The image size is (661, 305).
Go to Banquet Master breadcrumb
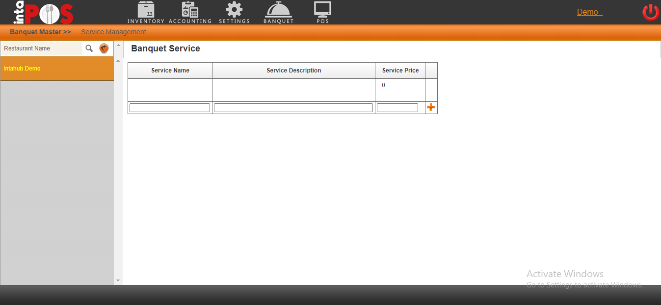pyautogui.click(x=40, y=32)
